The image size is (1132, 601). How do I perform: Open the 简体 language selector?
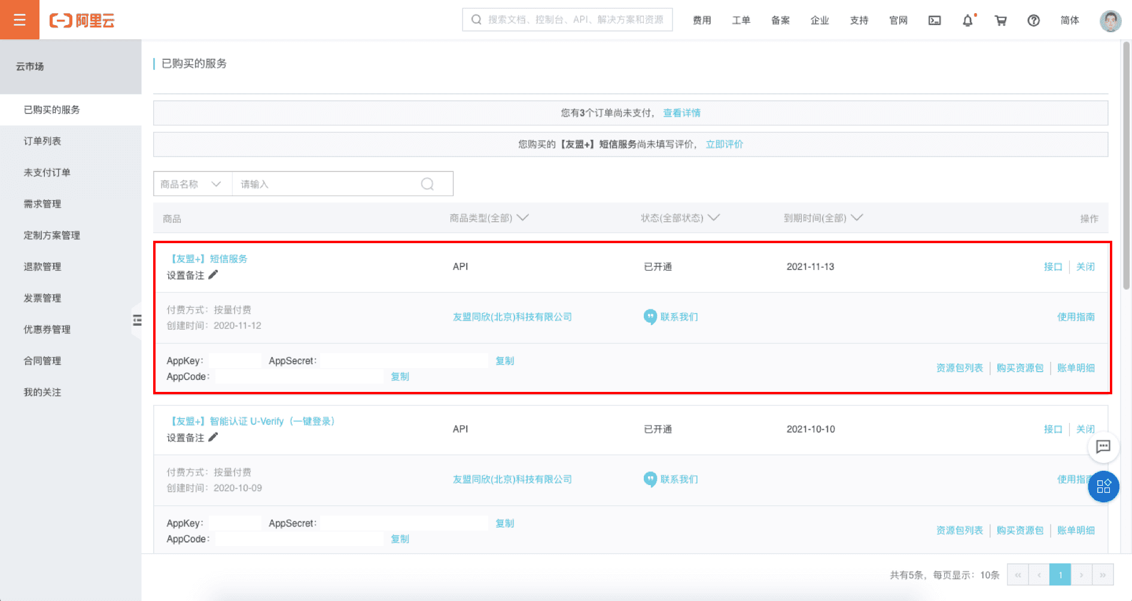1070,20
